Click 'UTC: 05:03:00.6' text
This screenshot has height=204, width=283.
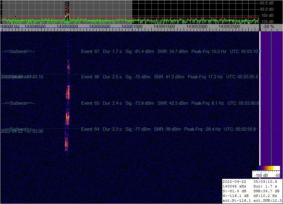243,103
